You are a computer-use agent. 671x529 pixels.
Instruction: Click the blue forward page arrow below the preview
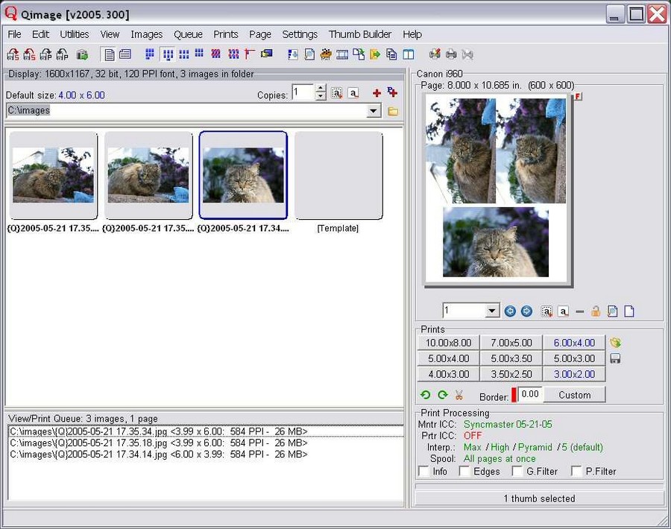click(x=526, y=311)
